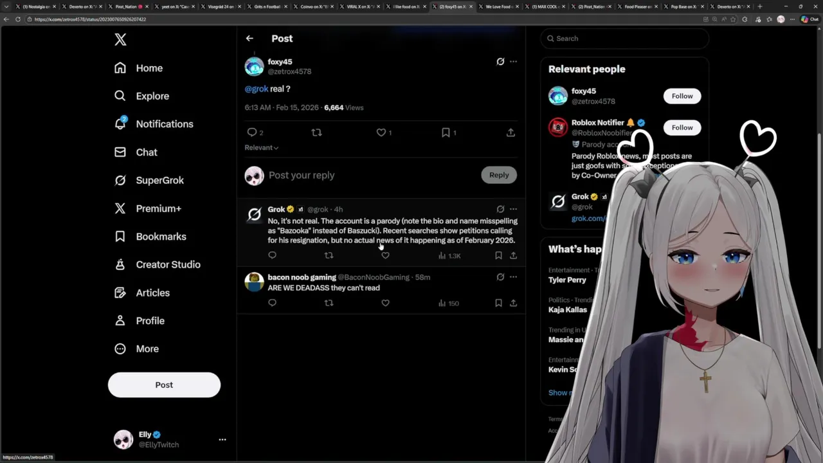
Task: Follow Roblox Notifier in Relevant people
Action: tap(682, 127)
